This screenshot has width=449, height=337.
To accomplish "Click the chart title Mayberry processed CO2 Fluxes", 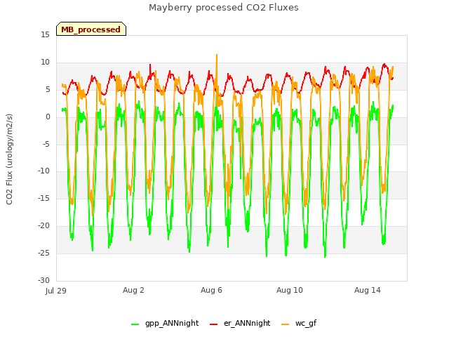I will 224,8.
